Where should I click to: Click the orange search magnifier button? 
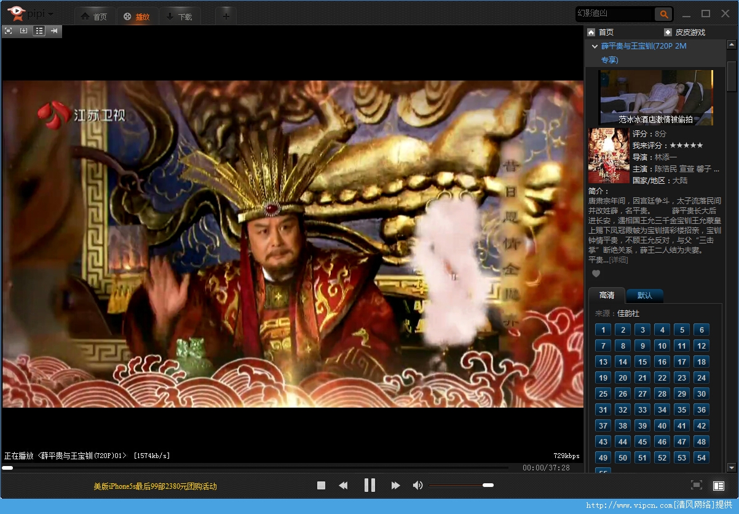pos(663,14)
